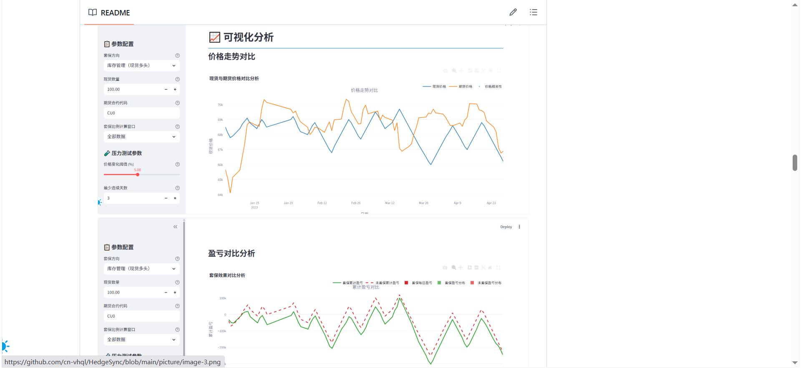The width and height of the screenshot is (801, 368).
Task: Click fullscreen icon above the 盈亏对比分析 chart
Action: (x=499, y=268)
